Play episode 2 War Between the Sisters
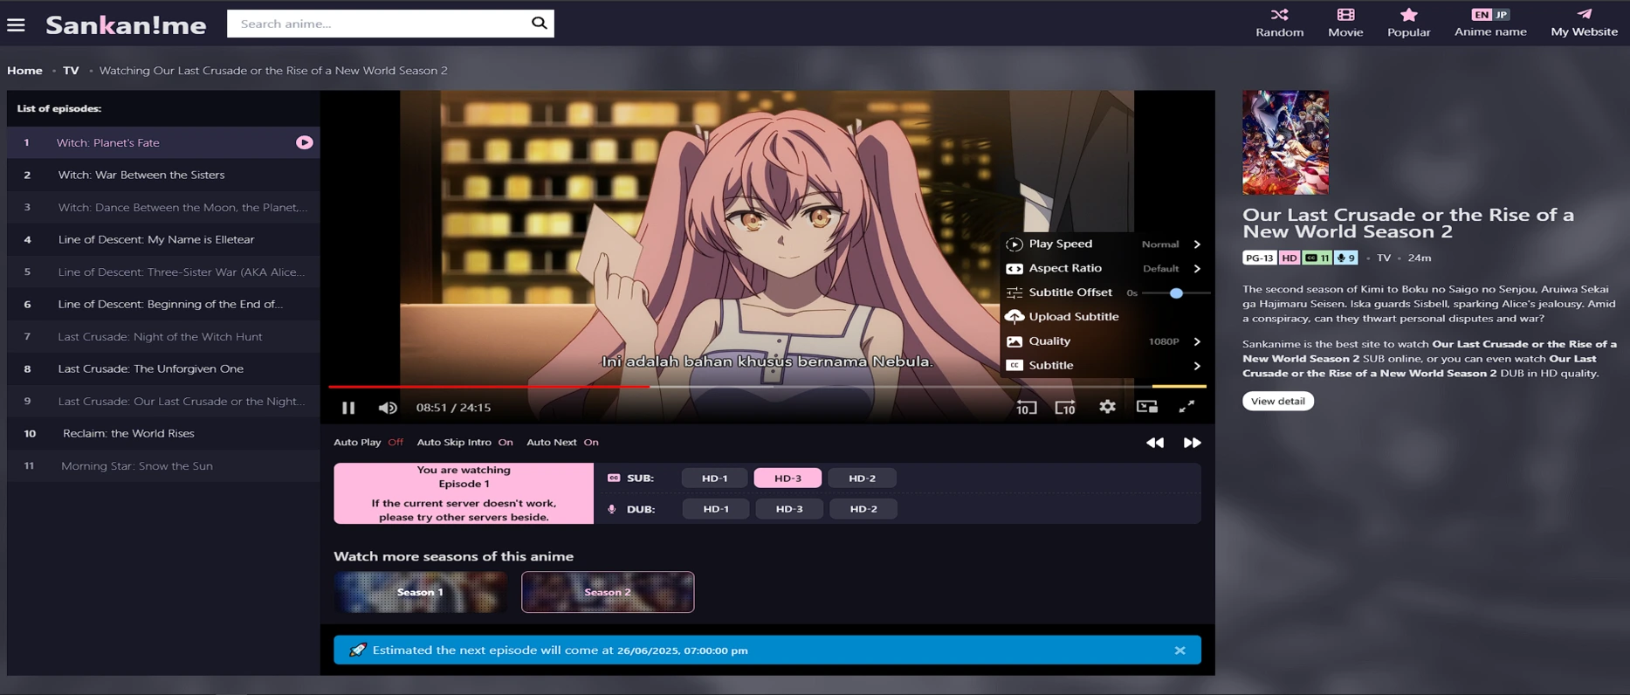Image resolution: width=1630 pixels, height=695 pixels. [x=163, y=175]
